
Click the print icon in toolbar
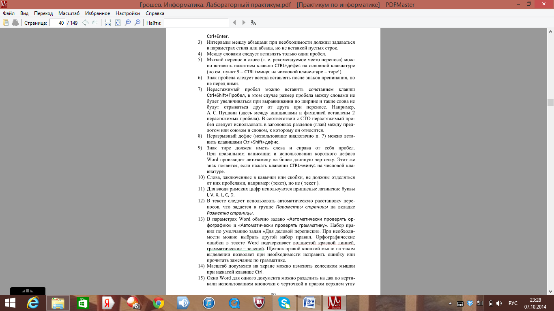15,23
